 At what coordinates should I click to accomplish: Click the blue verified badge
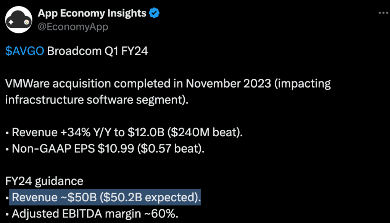(154, 13)
